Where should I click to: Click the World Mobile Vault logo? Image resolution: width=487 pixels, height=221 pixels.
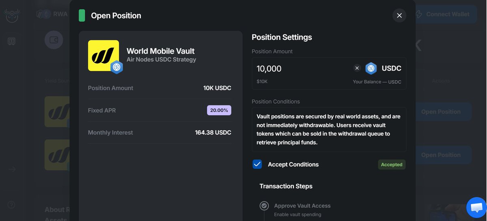point(103,56)
